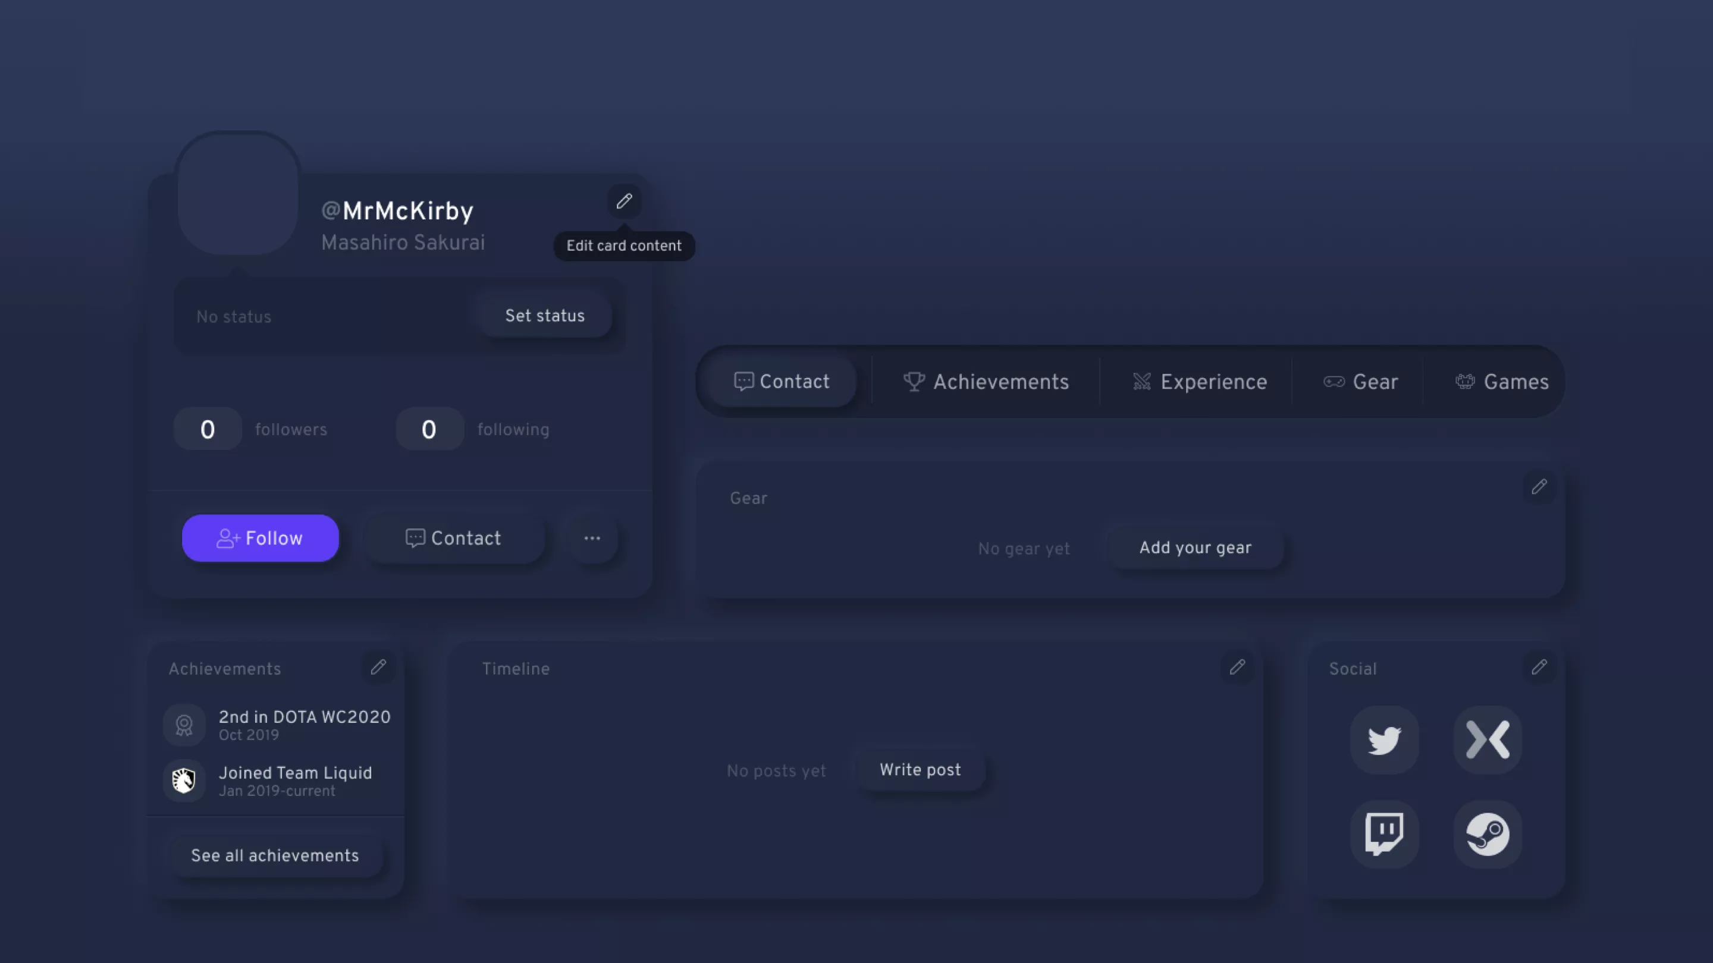Click the medal icon for DOTA WC2020
Image resolution: width=1713 pixels, height=963 pixels.
click(184, 725)
